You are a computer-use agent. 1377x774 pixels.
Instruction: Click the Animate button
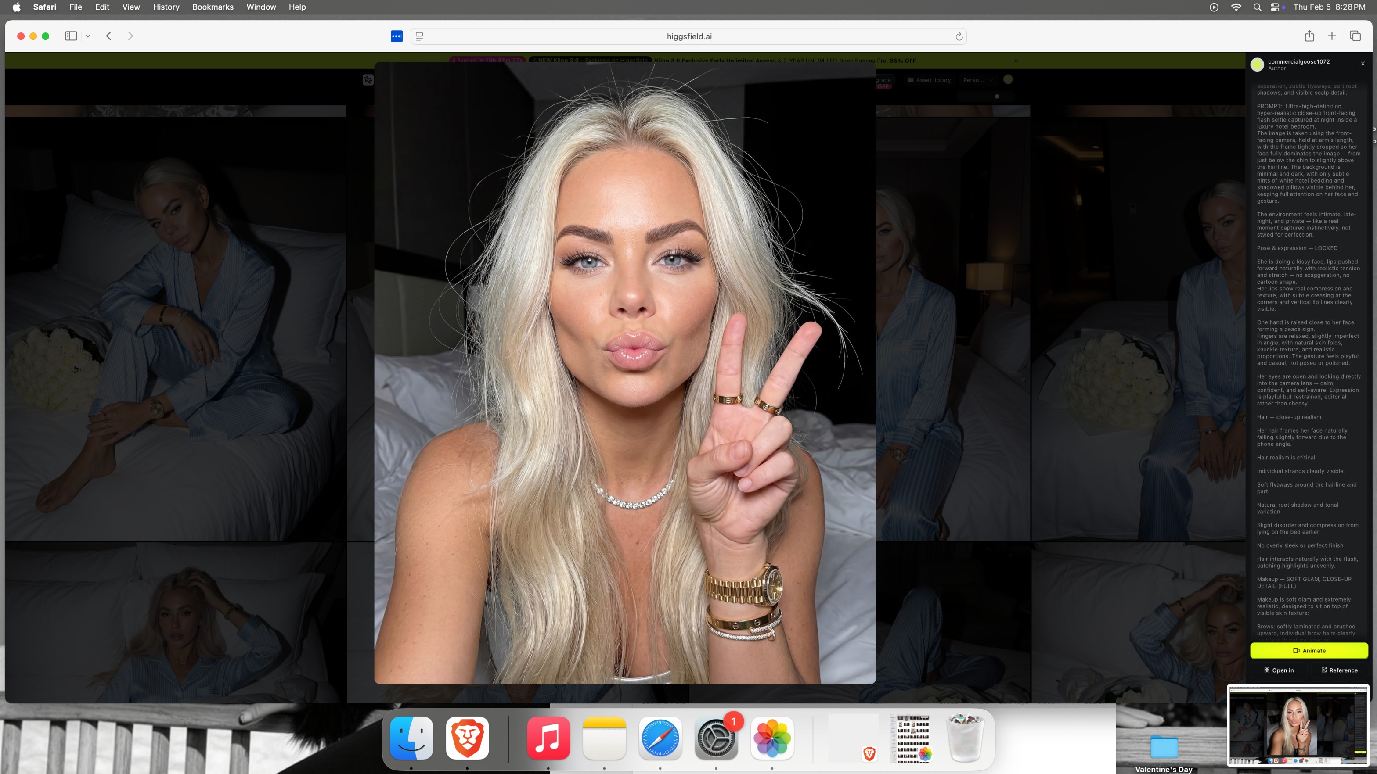pyautogui.click(x=1309, y=651)
